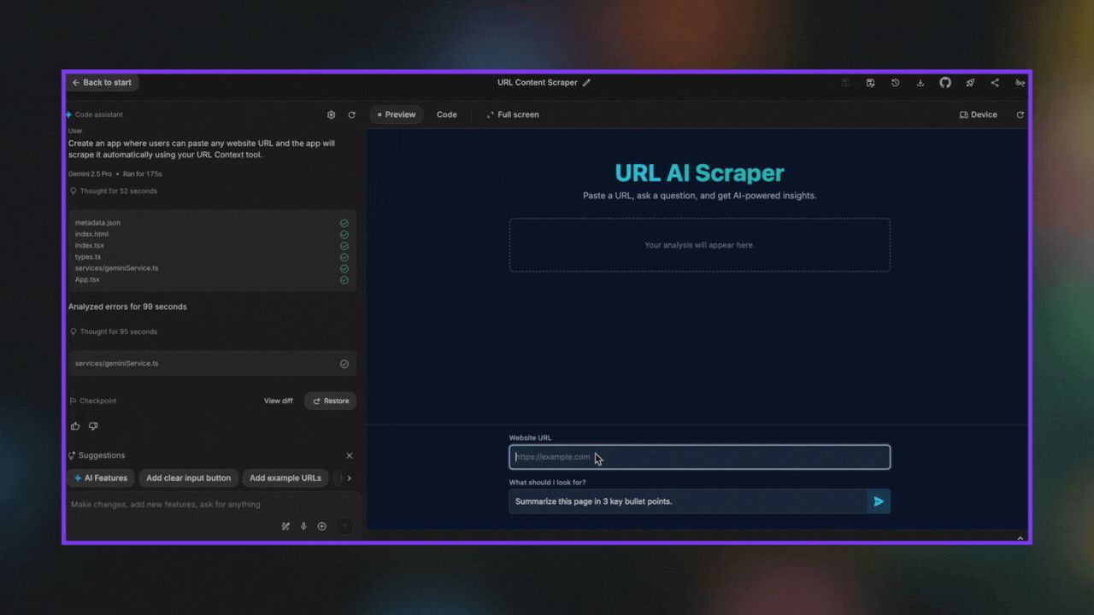
Task: Expand 'Thought for 95 seconds'
Action: (114, 331)
